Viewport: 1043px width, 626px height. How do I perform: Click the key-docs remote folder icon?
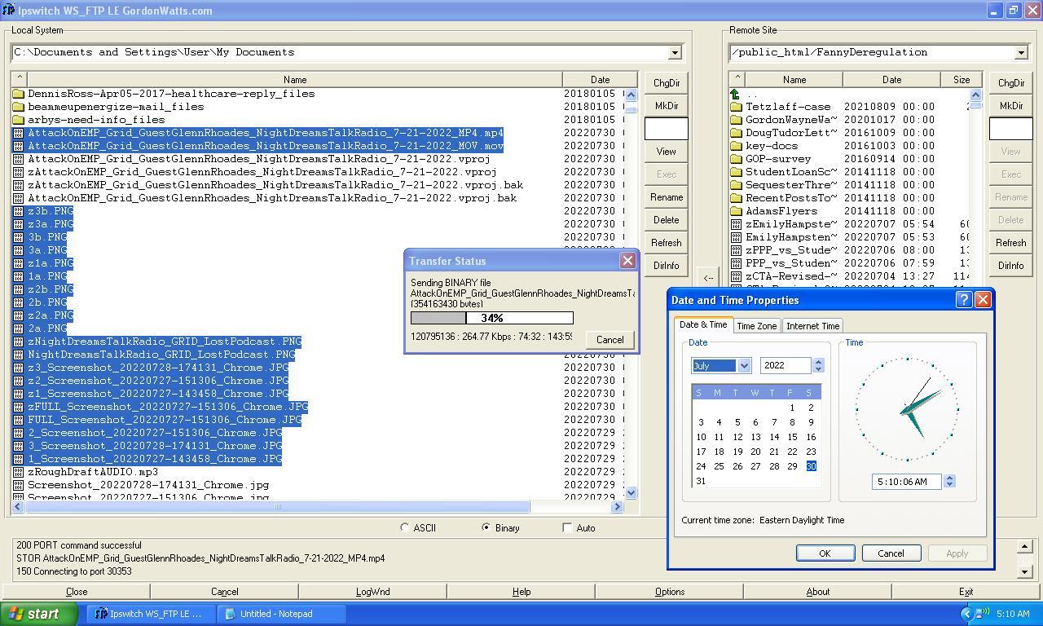tap(736, 146)
